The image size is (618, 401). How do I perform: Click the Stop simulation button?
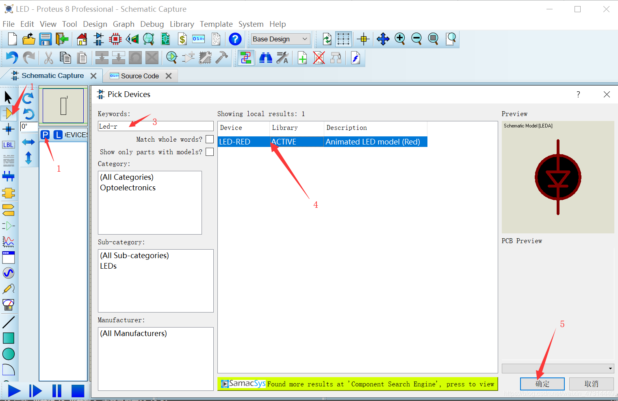78,391
